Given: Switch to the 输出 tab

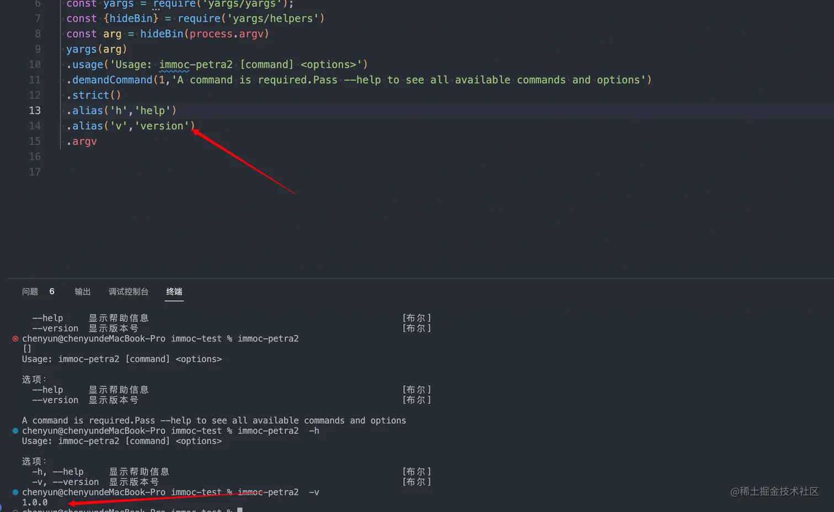Looking at the screenshot, I should click(x=83, y=292).
